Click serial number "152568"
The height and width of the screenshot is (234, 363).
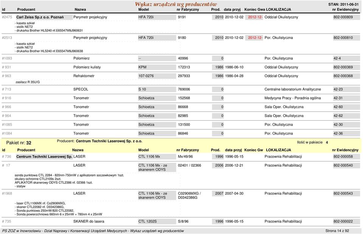coord(184,98)
